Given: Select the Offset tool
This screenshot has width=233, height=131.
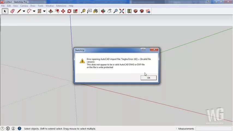Looking at the screenshot, I should [57, 11].
